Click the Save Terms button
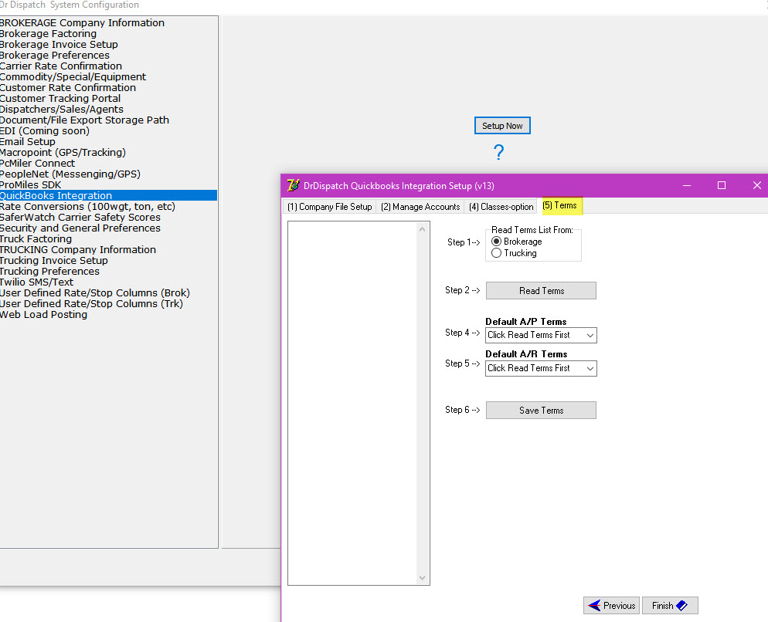This screenshot has height=622, width=768. tap(541, 410)
